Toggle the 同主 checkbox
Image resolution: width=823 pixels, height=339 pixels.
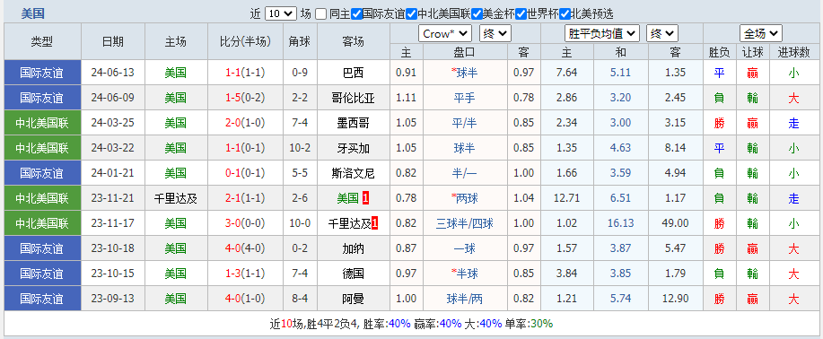point(321,14)
